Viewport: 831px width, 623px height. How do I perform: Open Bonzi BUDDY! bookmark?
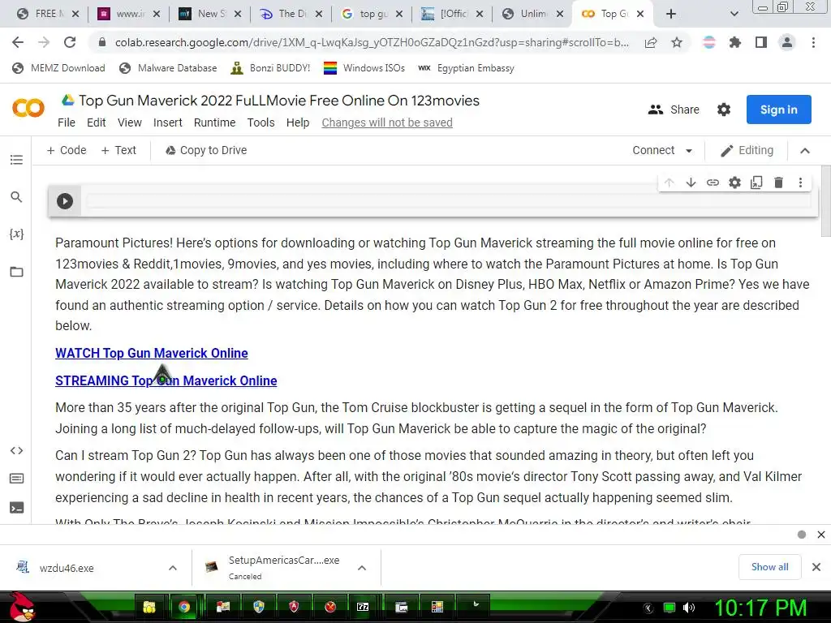coord(270,68)
